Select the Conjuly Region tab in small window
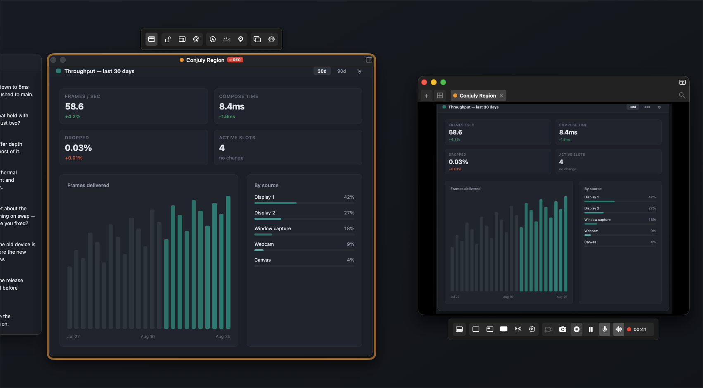703x388 pixels. tap(477, 95)
